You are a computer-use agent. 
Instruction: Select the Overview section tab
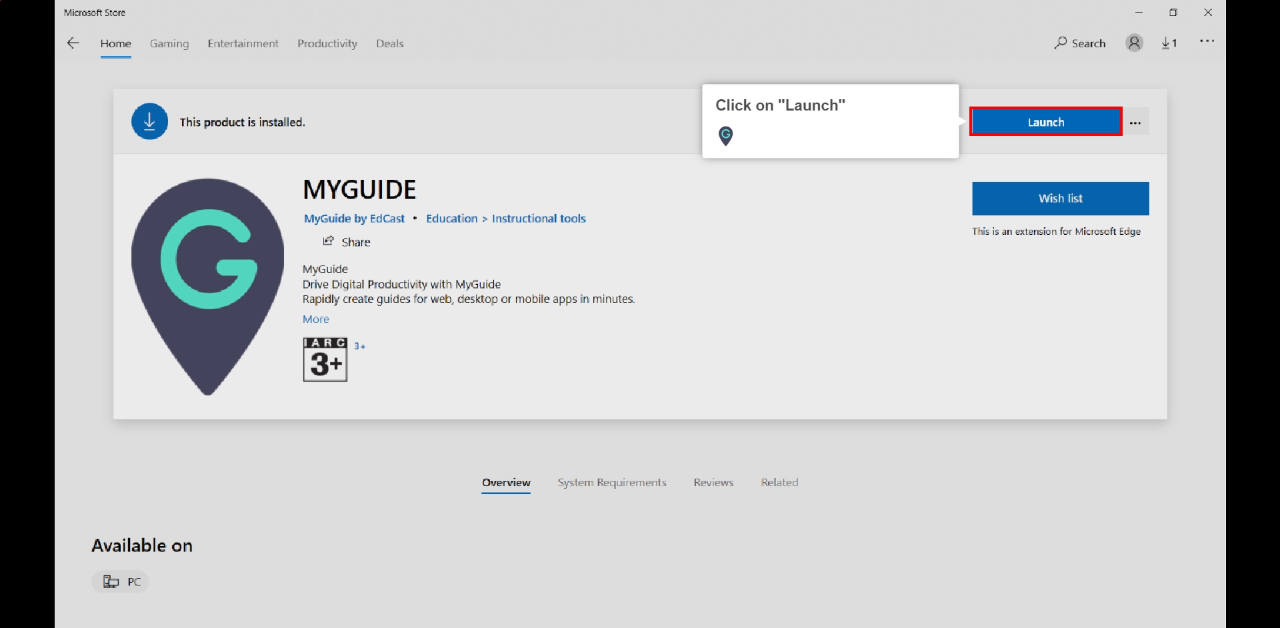point(506,482)
